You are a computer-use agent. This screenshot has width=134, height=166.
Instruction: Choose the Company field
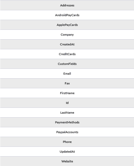coord(67,35)
